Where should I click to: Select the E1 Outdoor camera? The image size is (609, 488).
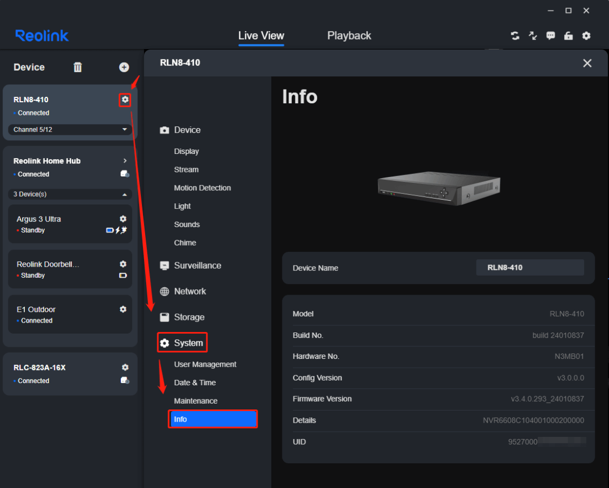tap(70, 315)
